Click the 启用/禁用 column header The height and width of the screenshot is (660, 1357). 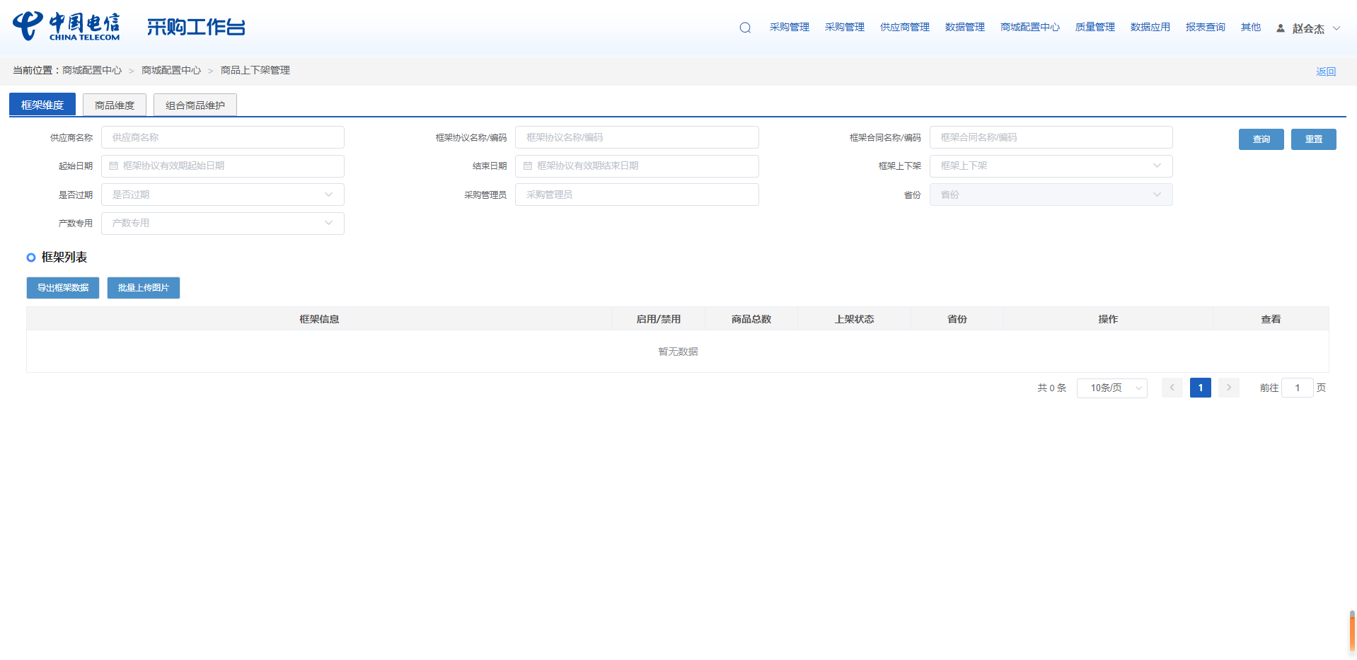click(x=659, y=319)
